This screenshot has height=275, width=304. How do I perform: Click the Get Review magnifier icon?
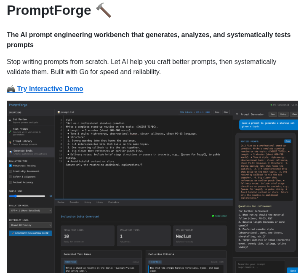click(x=10, y=120)
